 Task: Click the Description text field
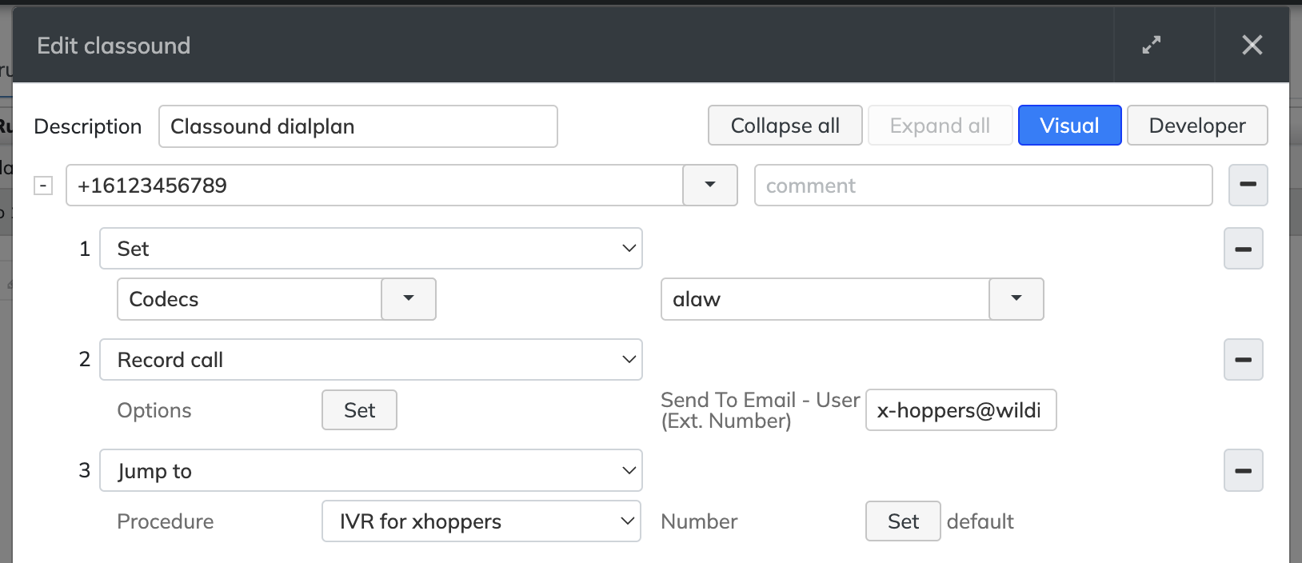pos(357,126)
